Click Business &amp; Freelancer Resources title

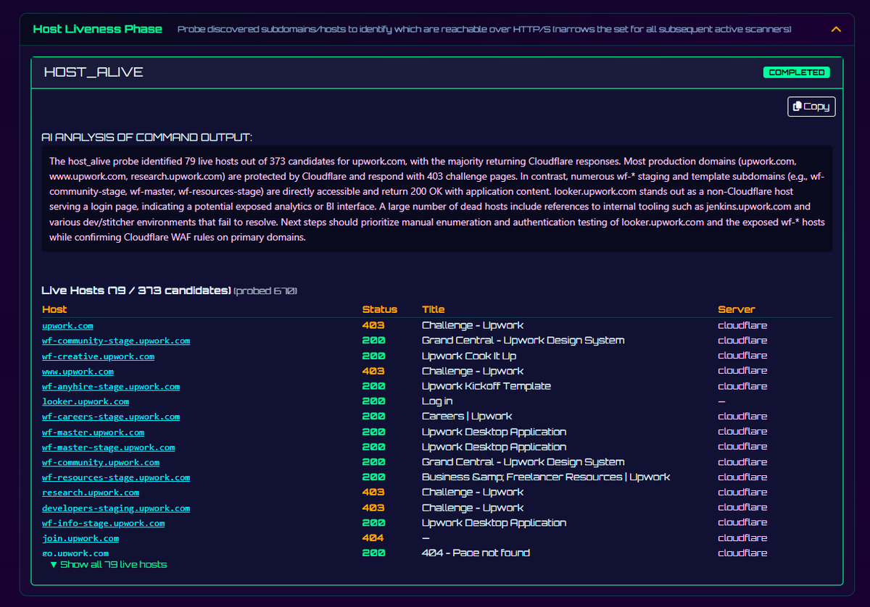[546, 477]
